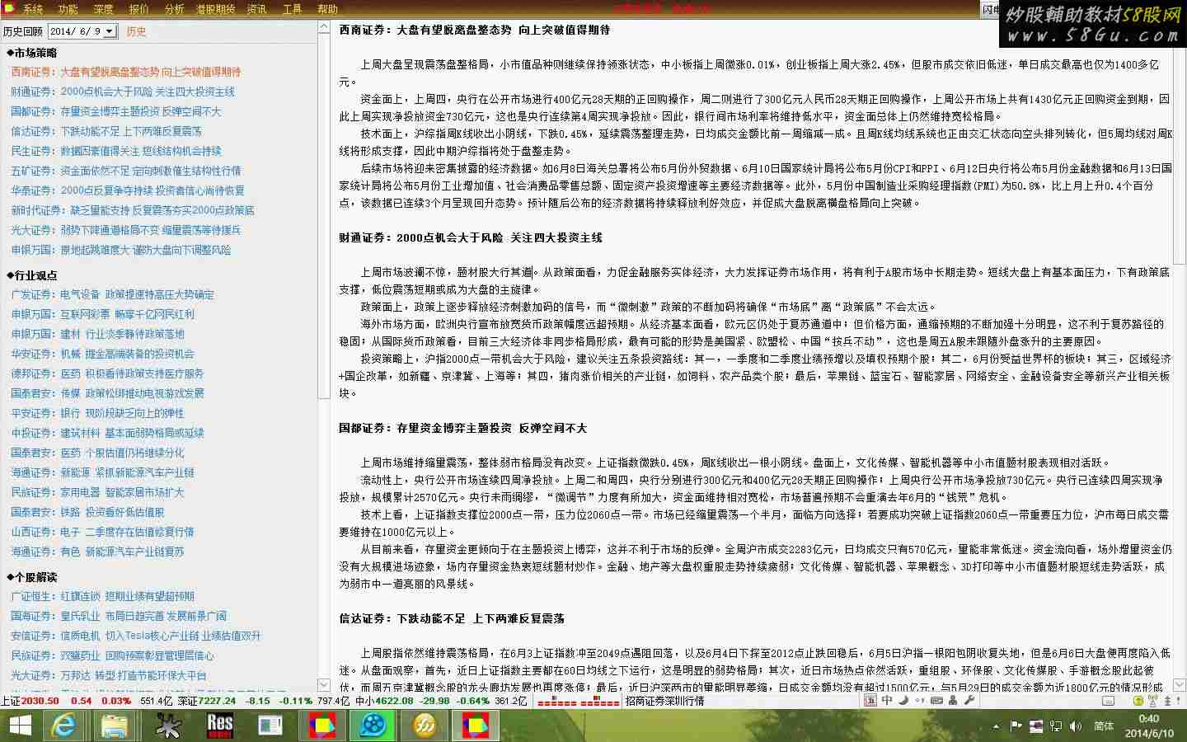
Task: Open the 报价 menu
Action: point(138,9)
